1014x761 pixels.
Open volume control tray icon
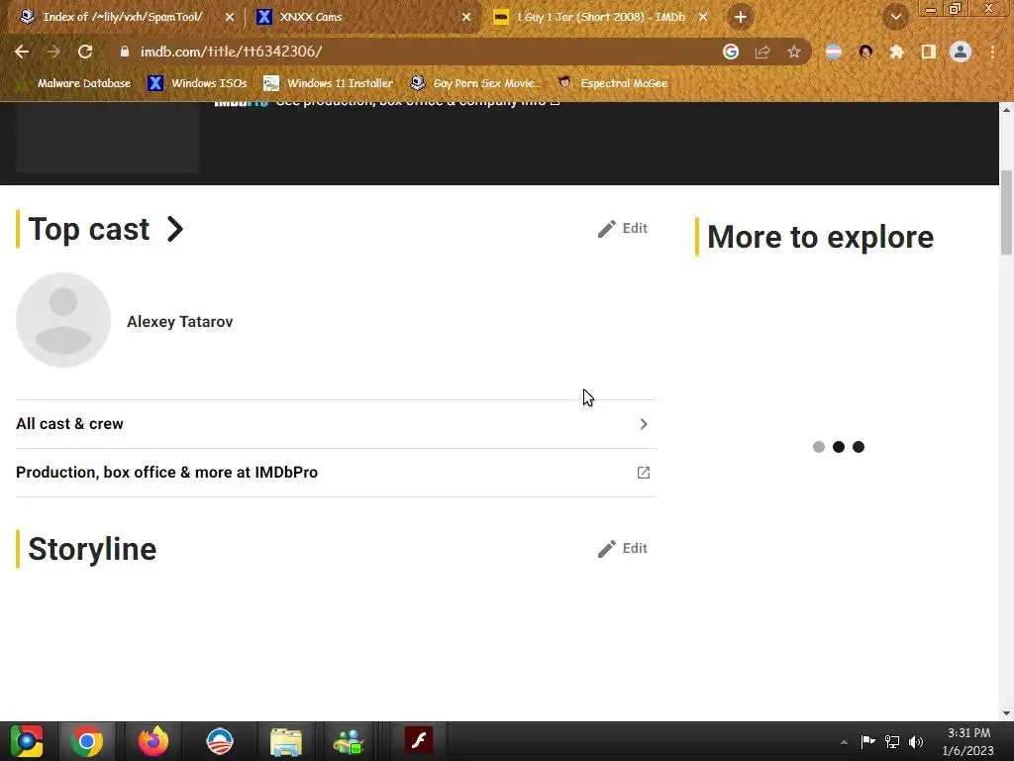(916, 741)
